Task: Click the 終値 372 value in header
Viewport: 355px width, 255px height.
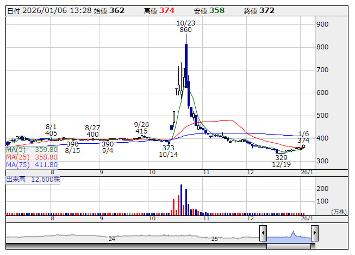Action: click(x=266, y=10)
